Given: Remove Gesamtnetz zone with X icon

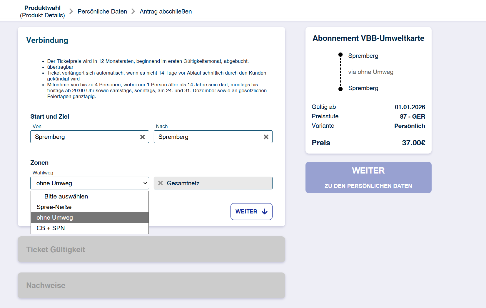Looking at the screenshot, I should click(x=161, y=183).
